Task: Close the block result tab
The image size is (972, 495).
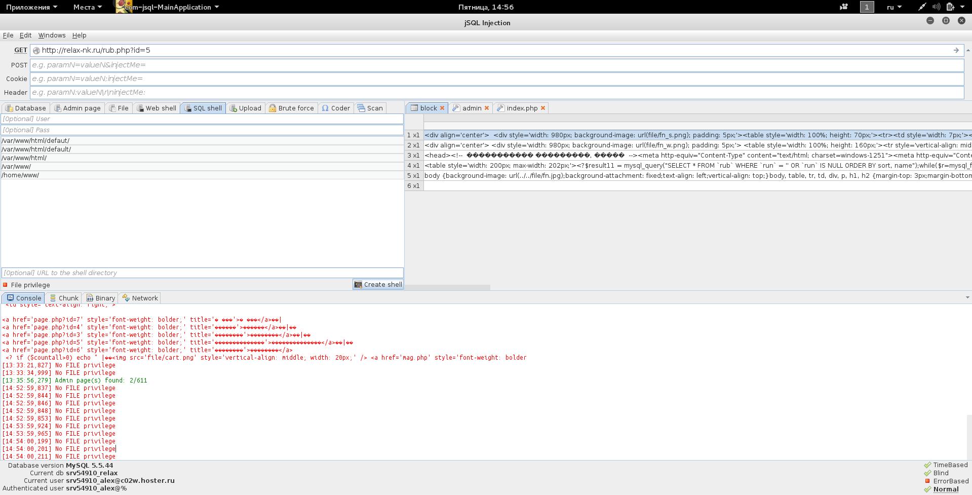Action: [x=442, y=108]
